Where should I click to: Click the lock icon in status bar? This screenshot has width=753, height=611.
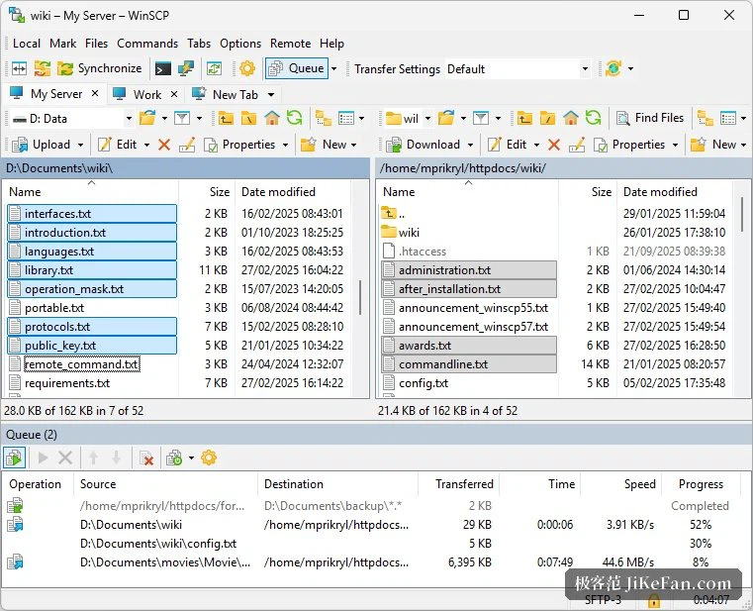[654, 599]
